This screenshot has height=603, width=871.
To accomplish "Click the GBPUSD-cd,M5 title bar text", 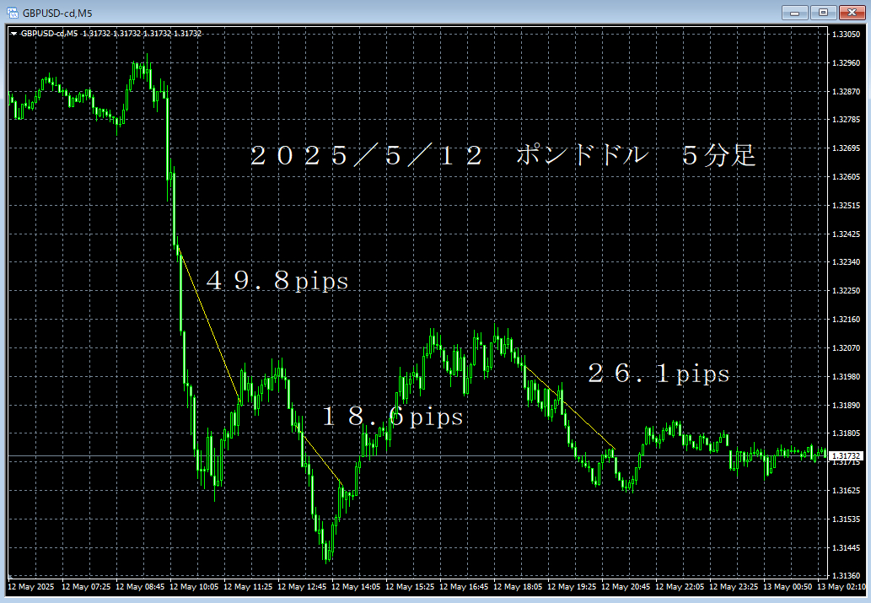I will click(x=57, y=13).
